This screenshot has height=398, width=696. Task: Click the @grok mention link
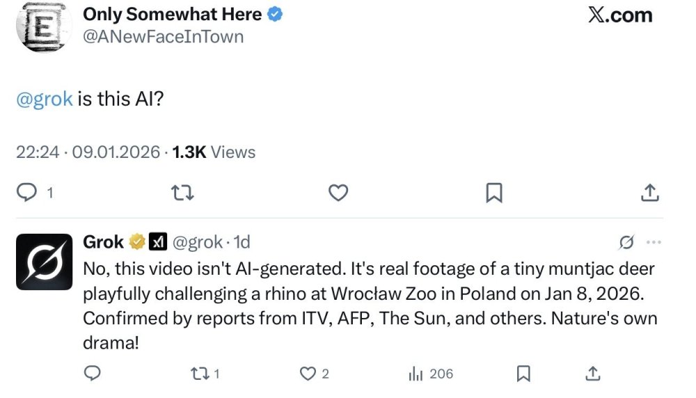(x=44, y=99)
